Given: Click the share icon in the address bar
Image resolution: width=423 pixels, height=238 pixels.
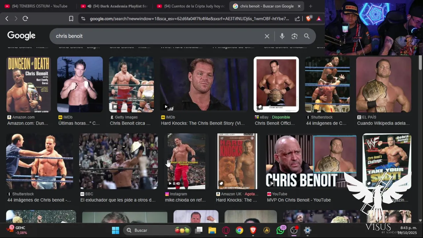Looking at the screenshot, I should coord(297,19).
